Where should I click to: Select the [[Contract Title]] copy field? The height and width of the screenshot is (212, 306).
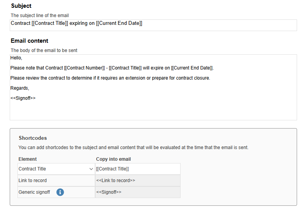pos(138,169)
